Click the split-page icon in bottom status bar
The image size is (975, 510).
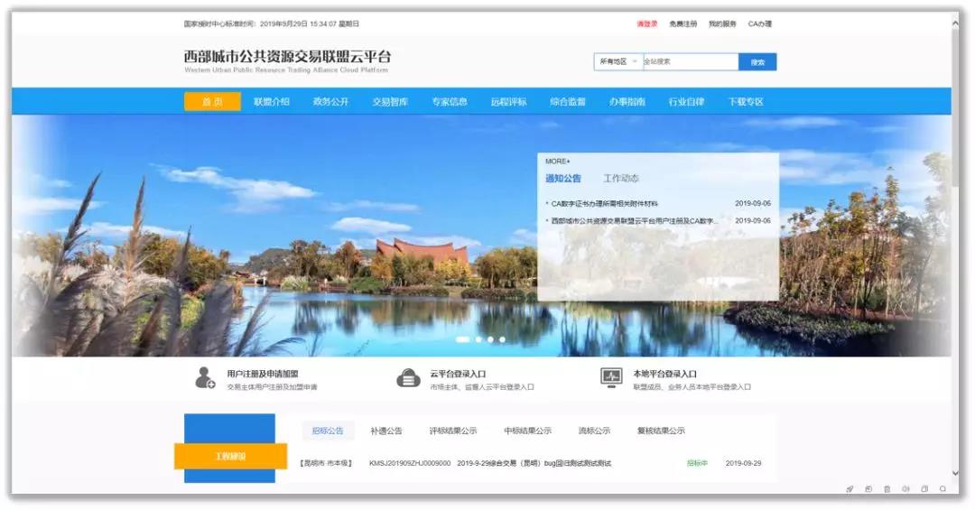point(924,489)
